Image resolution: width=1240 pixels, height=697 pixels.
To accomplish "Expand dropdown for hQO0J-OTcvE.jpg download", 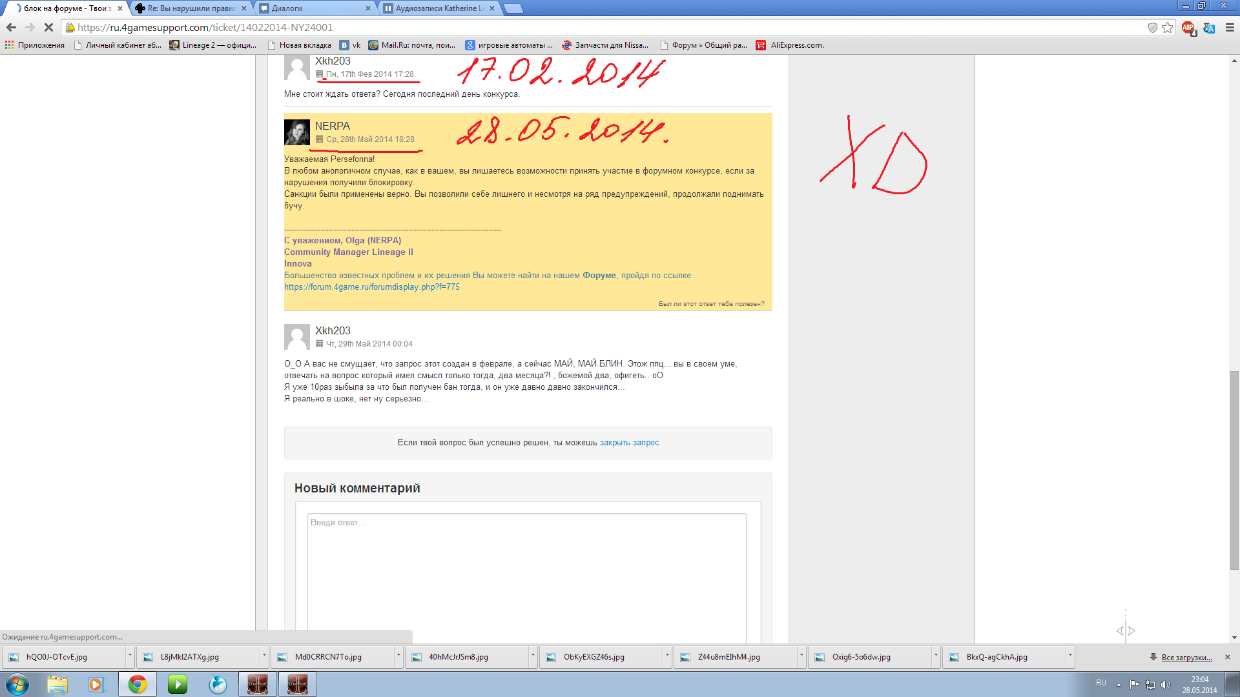I will pyautogui.click(x=130, y=655).
